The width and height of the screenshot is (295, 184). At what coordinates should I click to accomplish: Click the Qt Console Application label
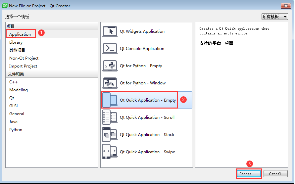click(142, 49)
